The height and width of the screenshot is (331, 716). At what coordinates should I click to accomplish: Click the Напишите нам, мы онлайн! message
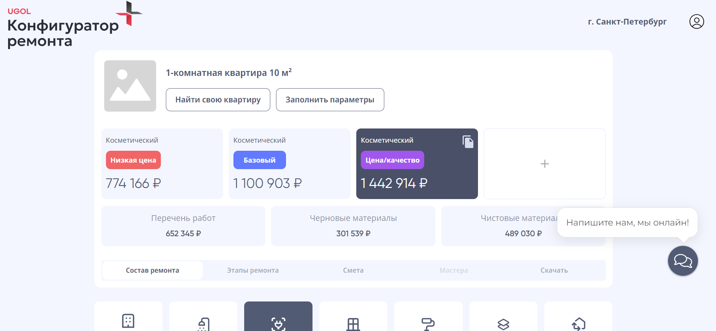click(x=627, y=222)
